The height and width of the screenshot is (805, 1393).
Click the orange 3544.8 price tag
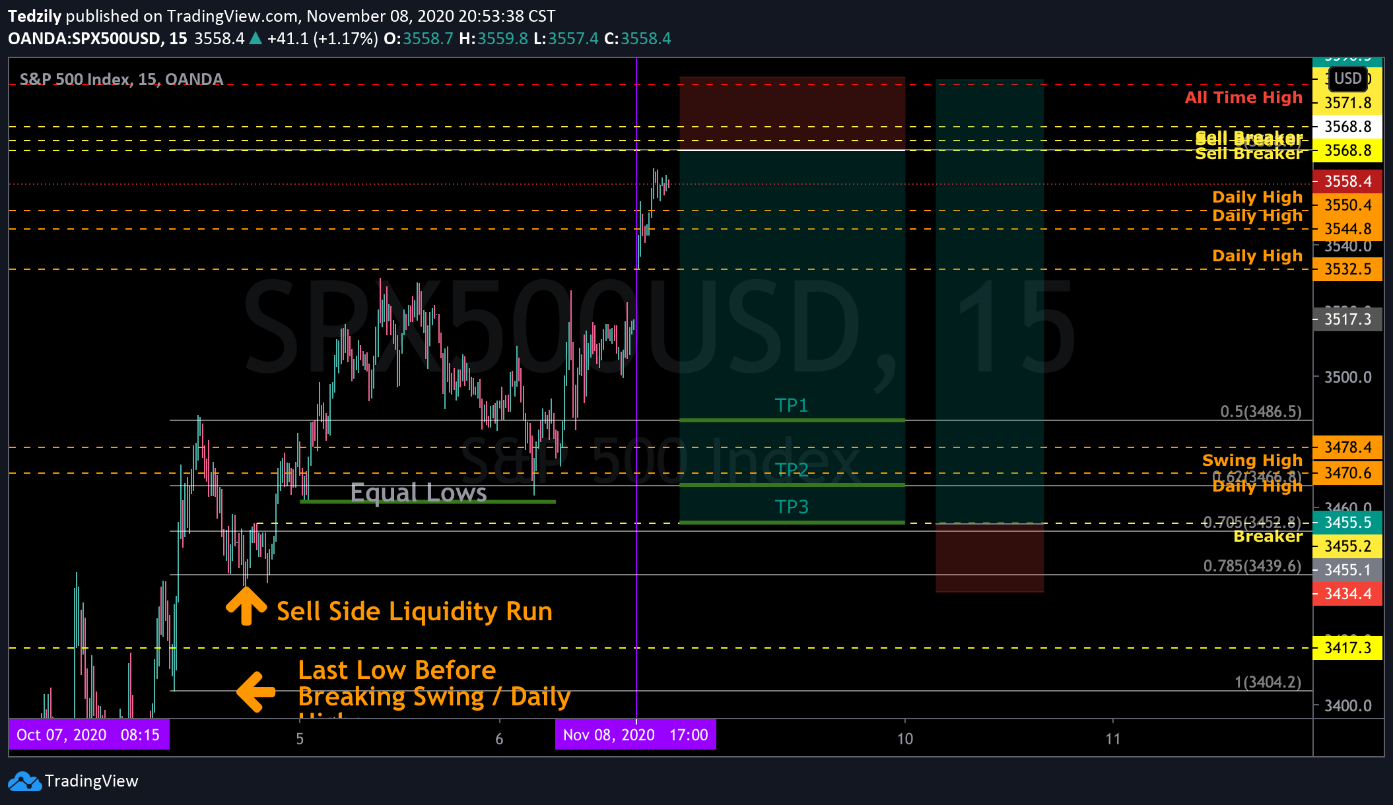pyautogui.click(x=1347, y=229)
